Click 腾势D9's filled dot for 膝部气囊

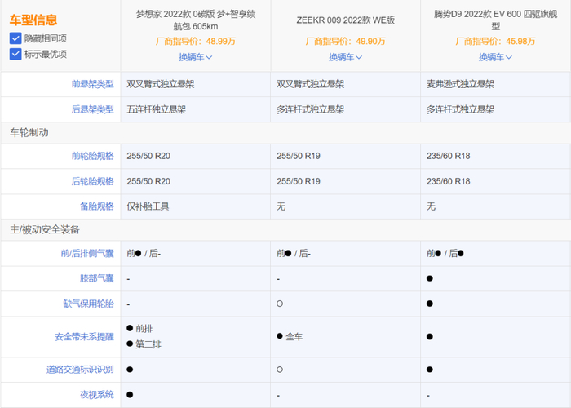click(x=430, y=278)
